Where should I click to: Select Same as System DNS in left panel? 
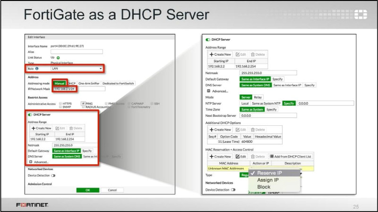point(67,156)
